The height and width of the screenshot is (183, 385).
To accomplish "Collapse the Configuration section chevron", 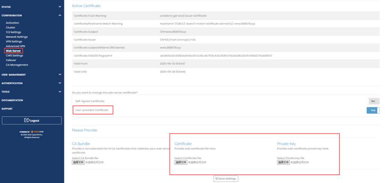I will [60, 15].
